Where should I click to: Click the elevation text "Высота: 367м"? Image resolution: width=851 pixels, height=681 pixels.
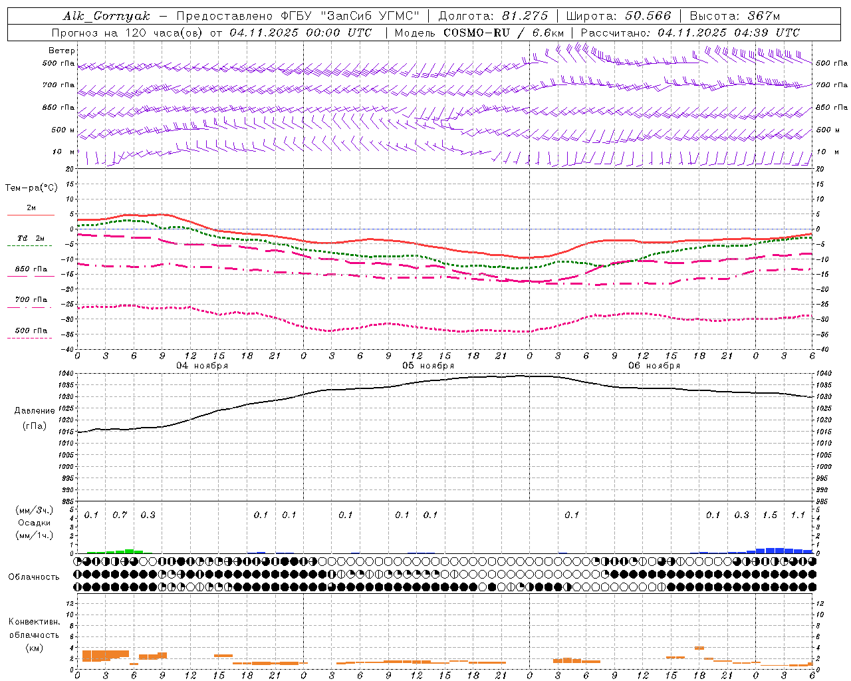click(735, 16)
